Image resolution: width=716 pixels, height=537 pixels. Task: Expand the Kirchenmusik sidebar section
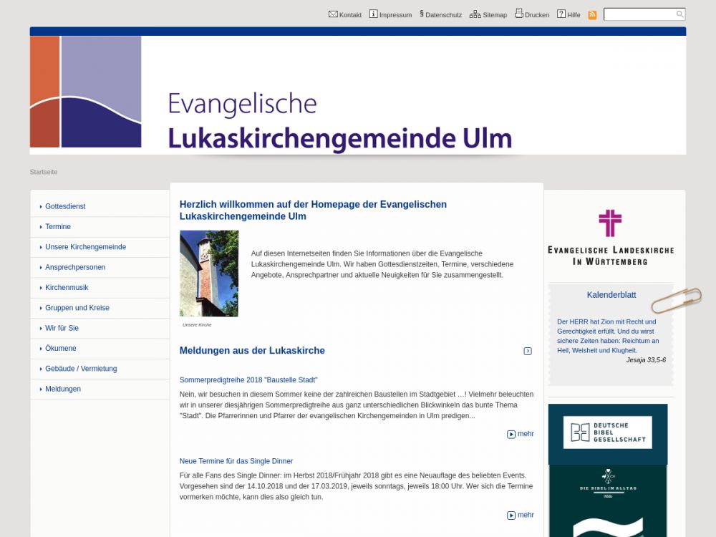coord(67,287)
